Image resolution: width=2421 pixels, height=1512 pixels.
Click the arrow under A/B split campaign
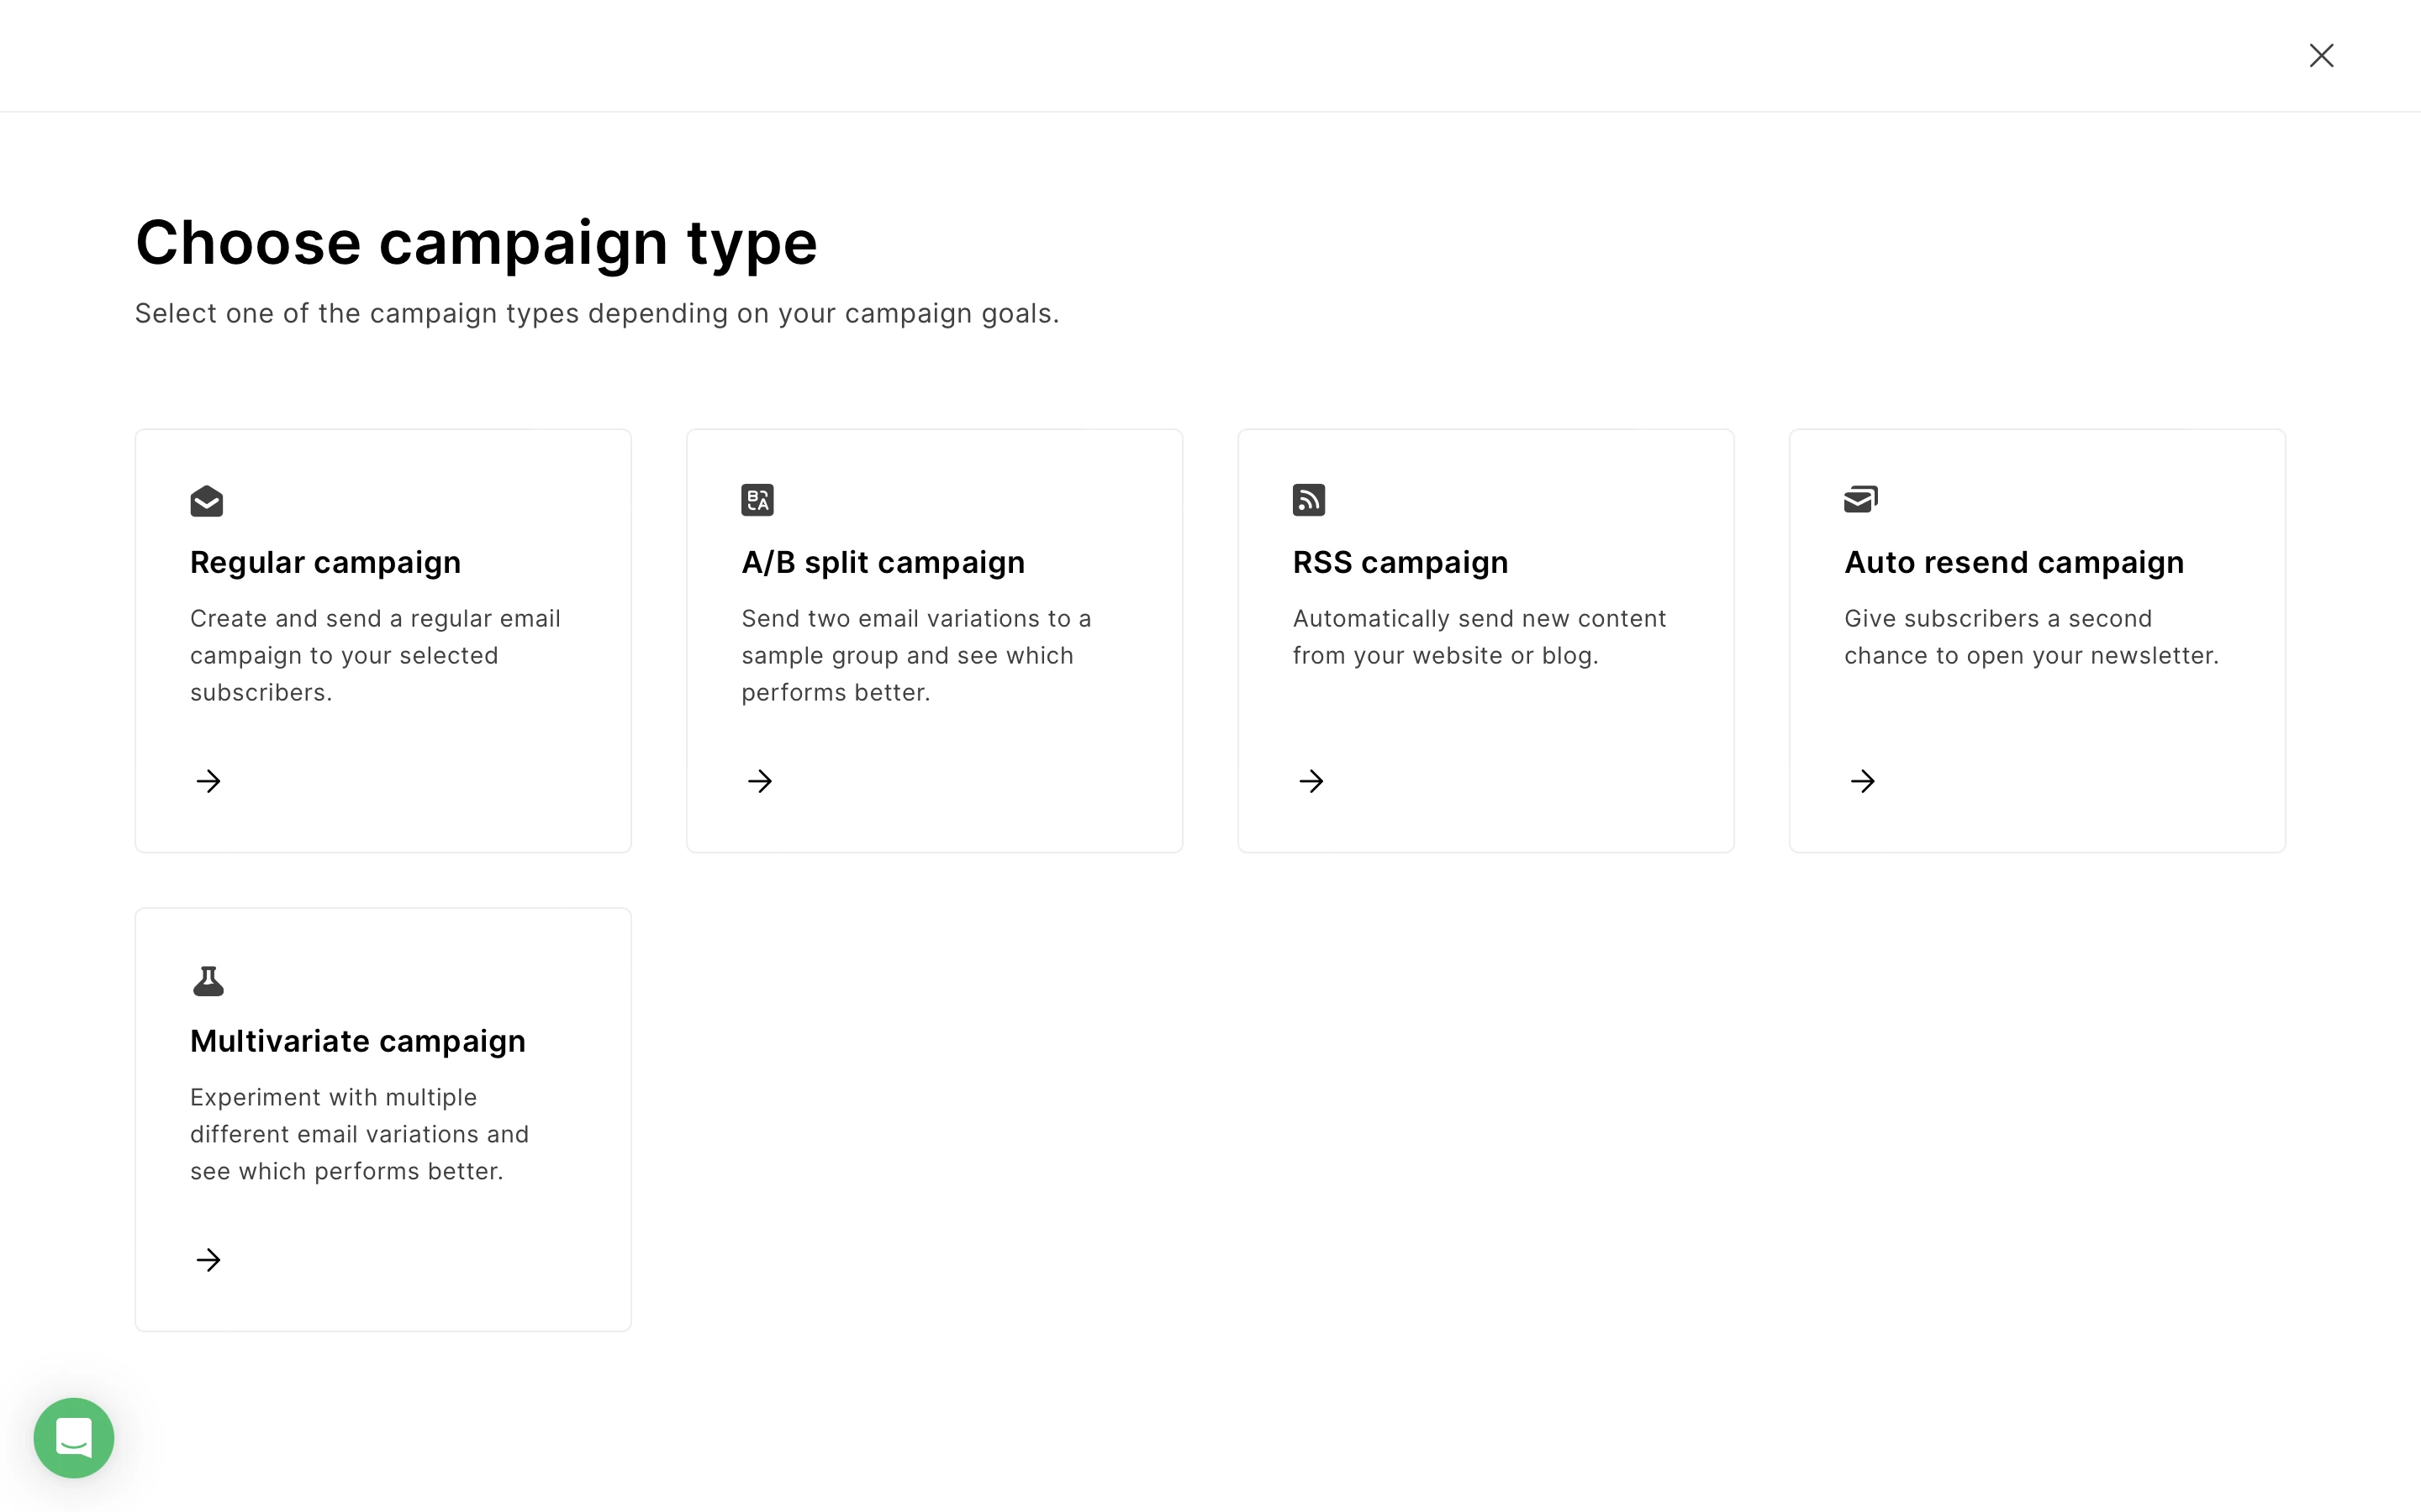[x=760, y=781]
